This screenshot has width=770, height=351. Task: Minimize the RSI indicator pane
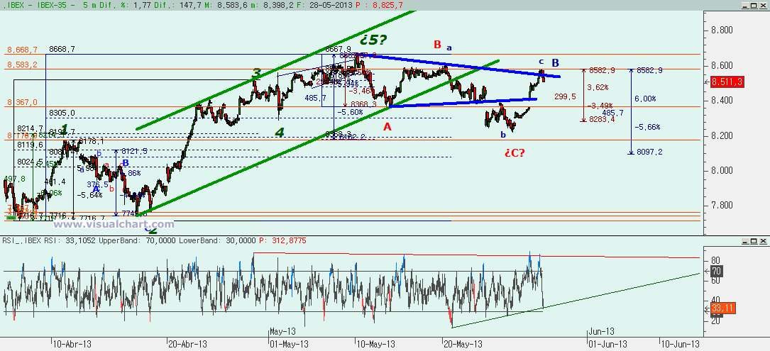(x=745, y=240)
